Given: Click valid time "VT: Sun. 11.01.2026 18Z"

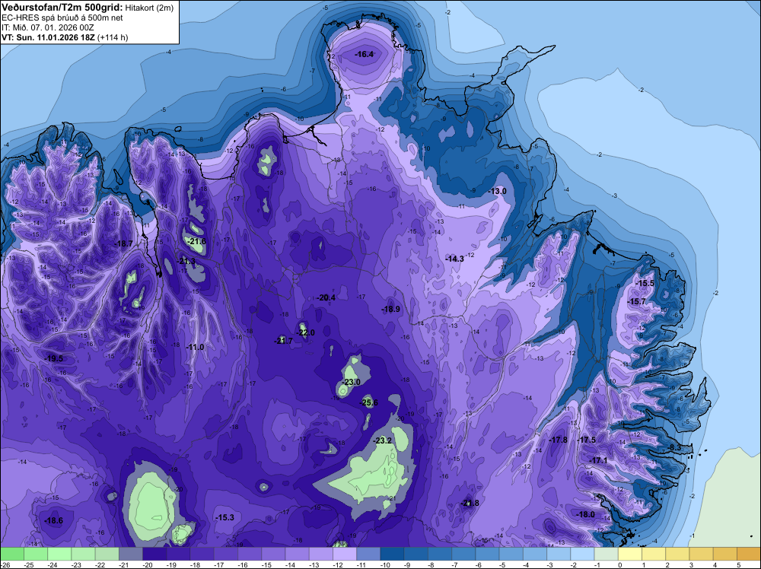Looking at the screenshot, I should [49, 37].
